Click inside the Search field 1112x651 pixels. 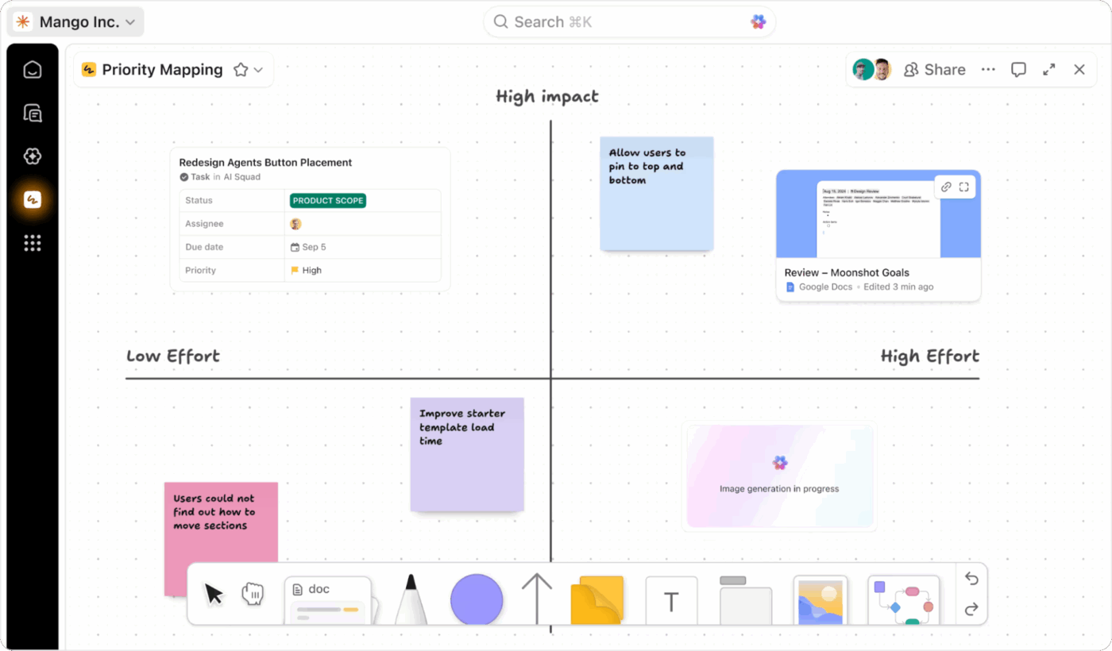[627, 21]
